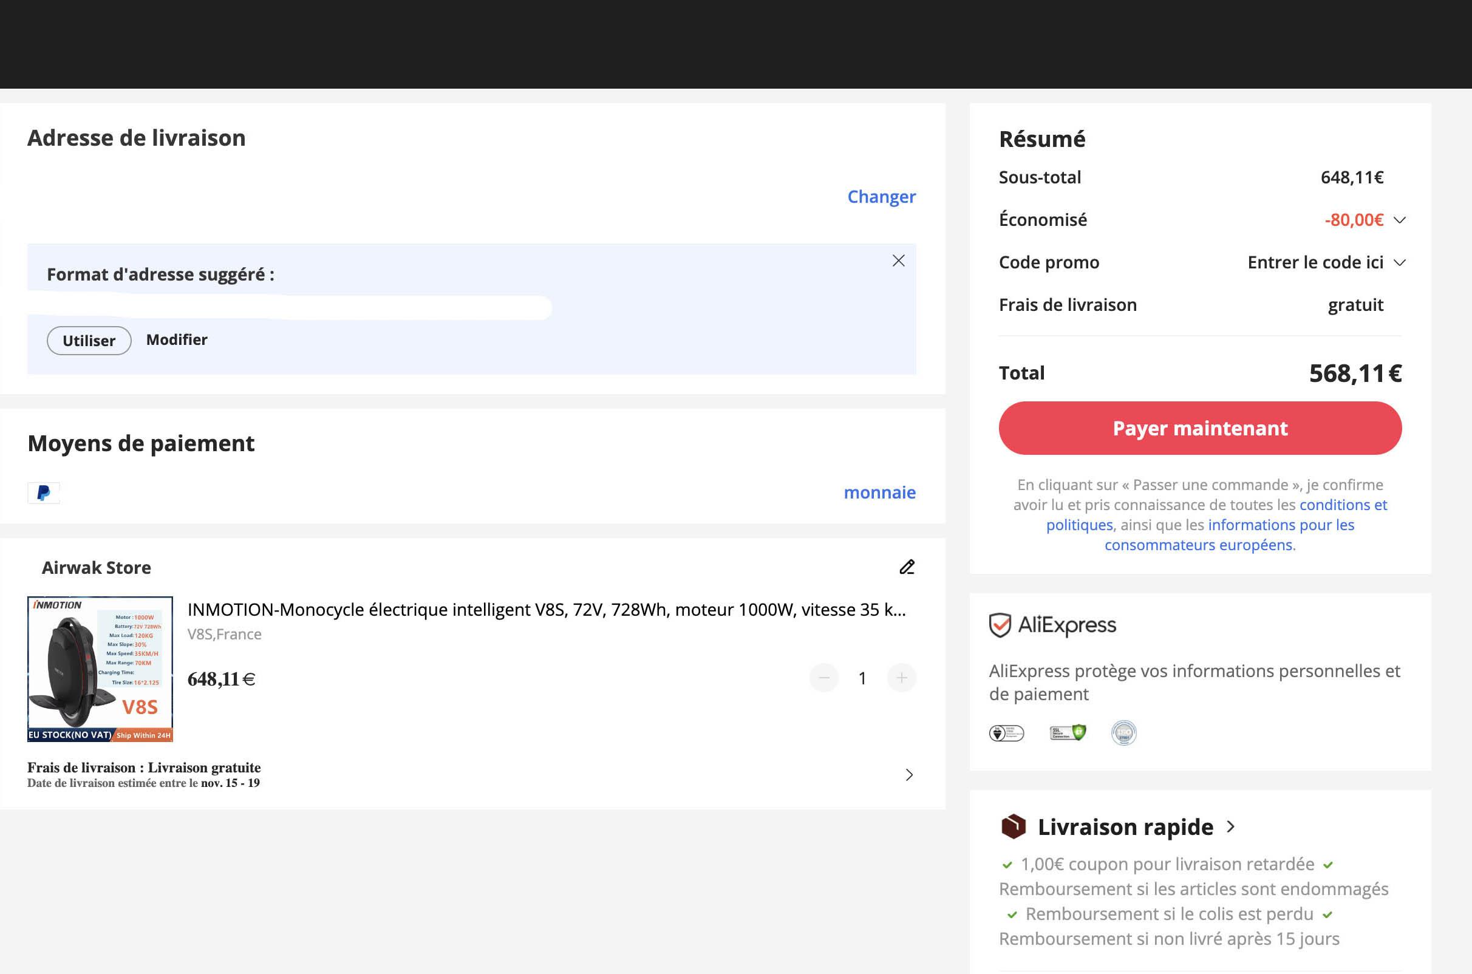Image resolution: width=1472 pixels, height=974 pixels.
Task: Click the Livraison rapide package icon
Action: [1013, 827]
